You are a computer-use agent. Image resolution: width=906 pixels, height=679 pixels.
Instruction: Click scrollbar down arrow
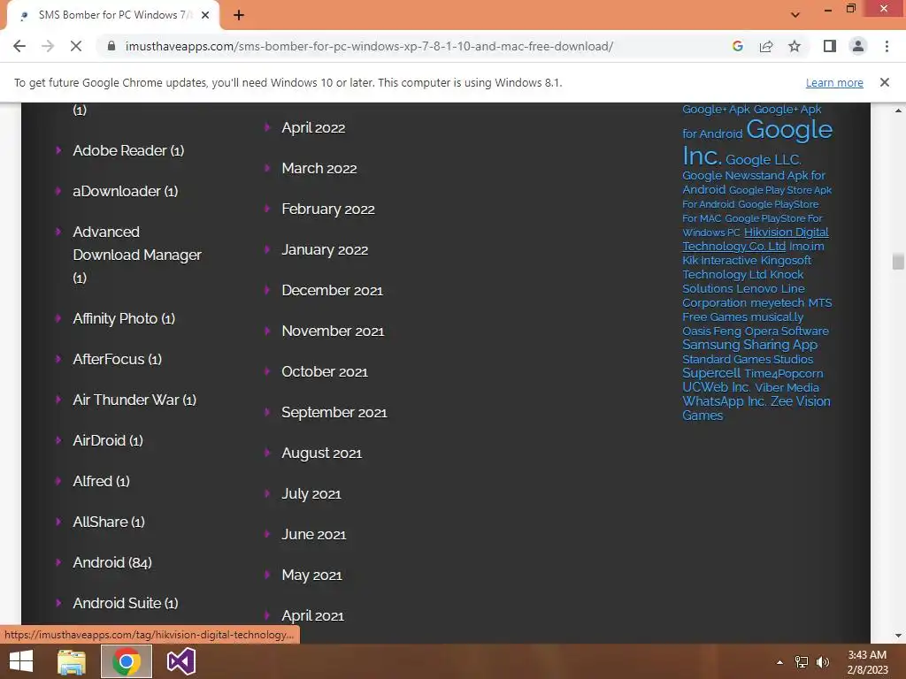click(898, 636)
